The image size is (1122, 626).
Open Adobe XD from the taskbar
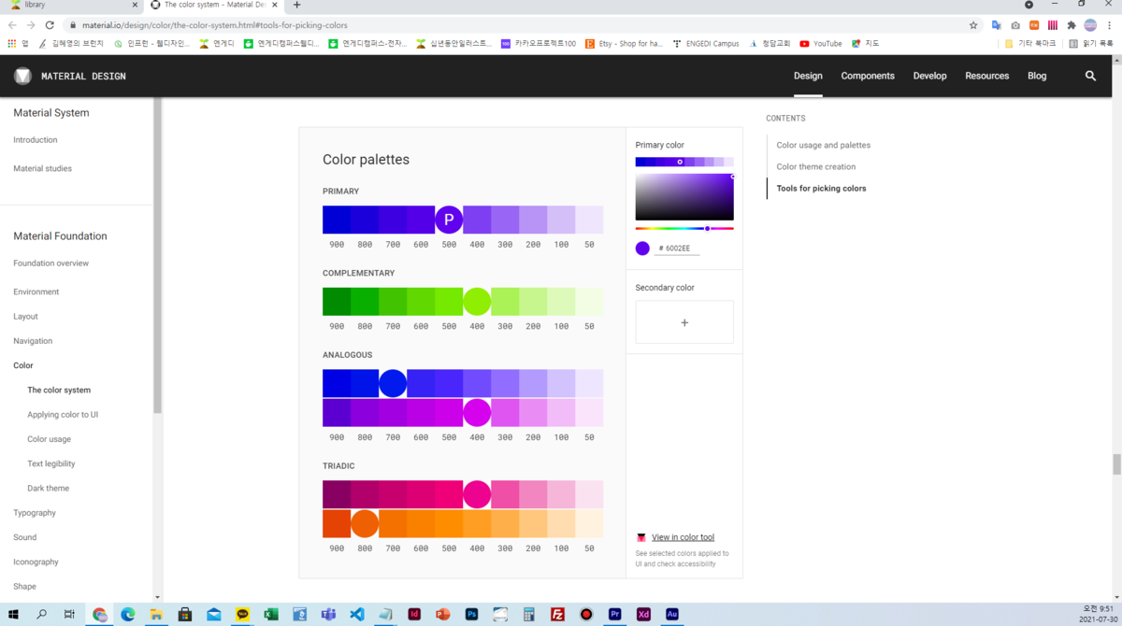coord(643,614)
